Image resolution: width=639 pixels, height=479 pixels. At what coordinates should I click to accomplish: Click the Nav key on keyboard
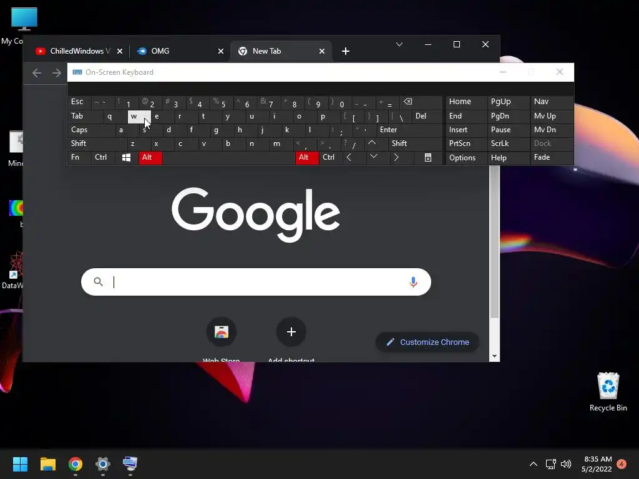coord(552,102)
